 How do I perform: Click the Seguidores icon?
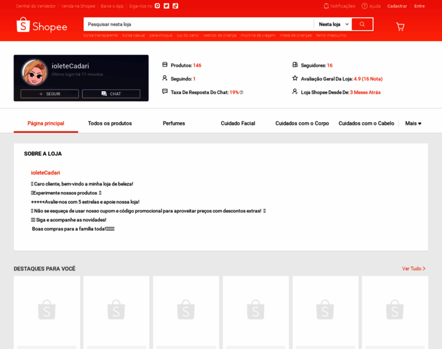295,65
